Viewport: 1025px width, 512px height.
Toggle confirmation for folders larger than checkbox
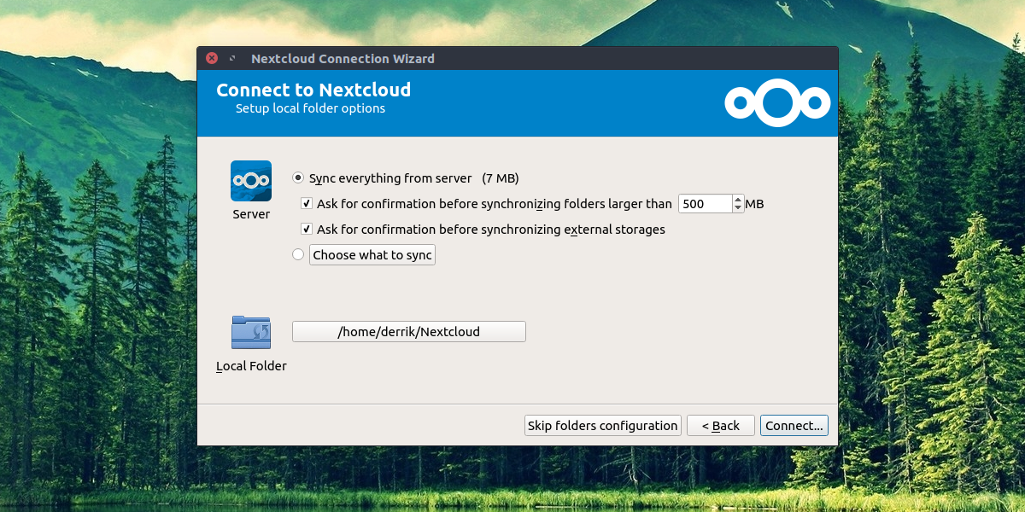[x=307, y=204]
